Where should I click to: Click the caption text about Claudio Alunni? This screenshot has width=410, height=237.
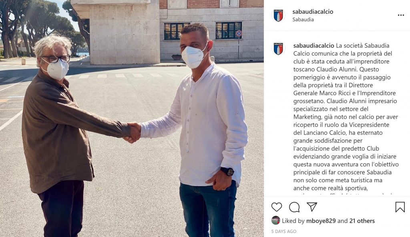[x=346, y=117]
